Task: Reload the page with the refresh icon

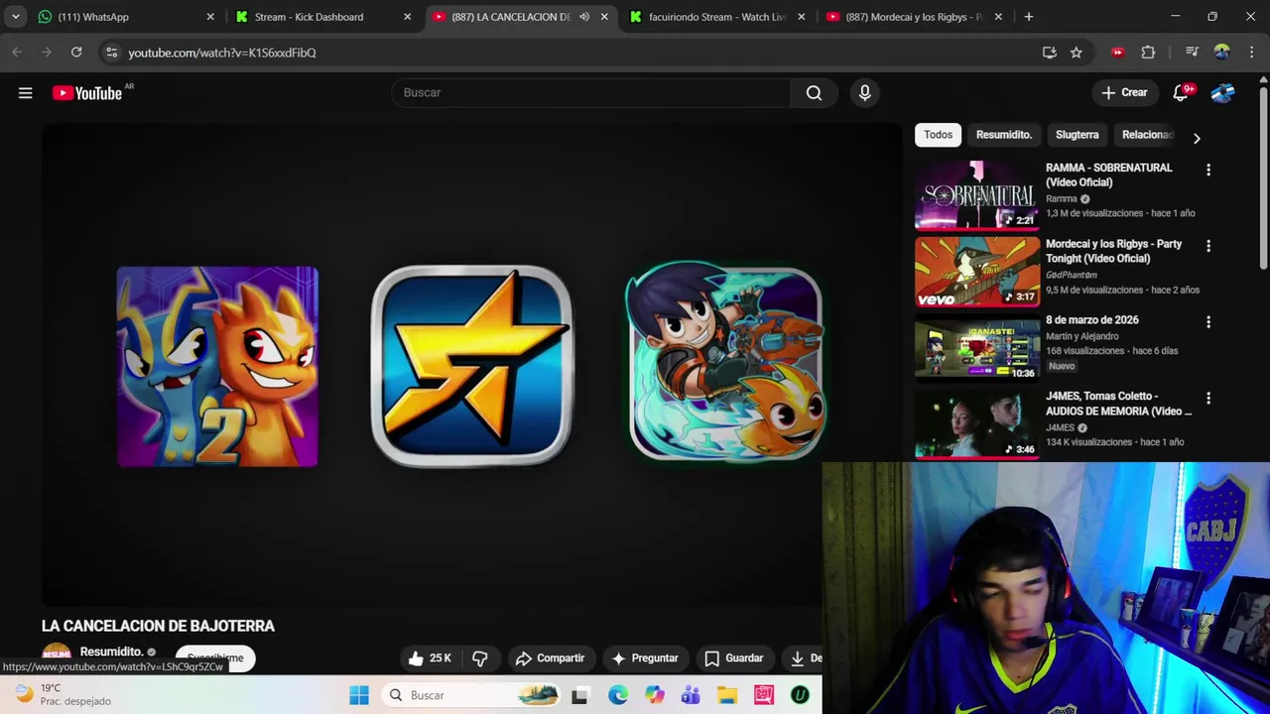Action: tap(76, 53)
